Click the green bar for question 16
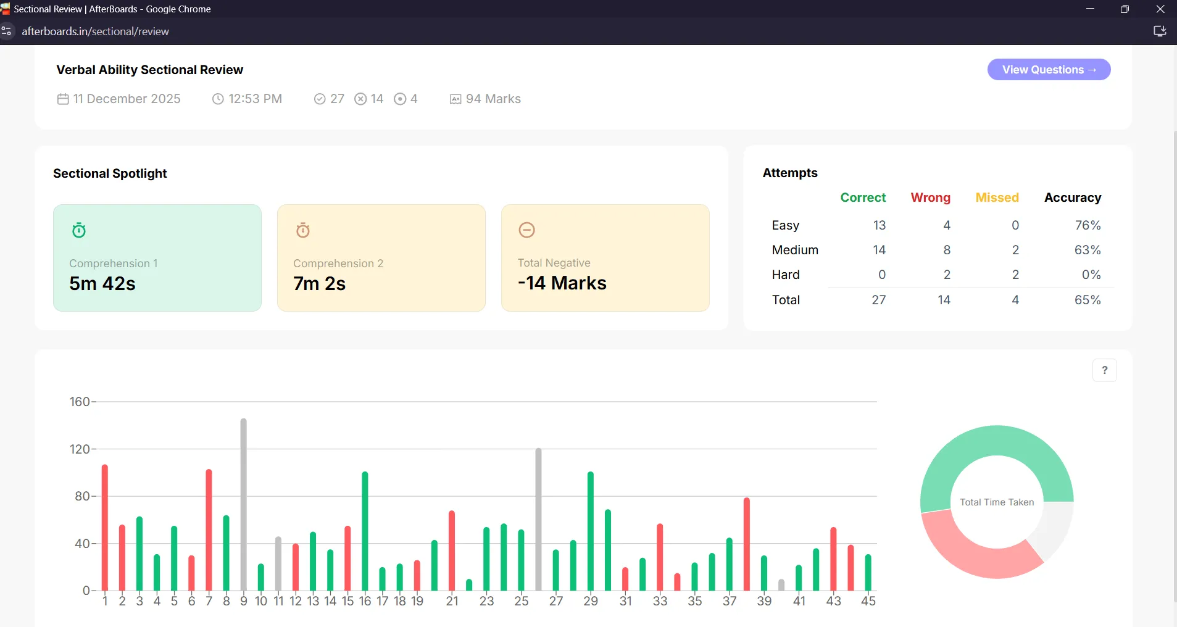Image resolution: width=1177 pixels, height=627 pixels. [x=365, y=531]
